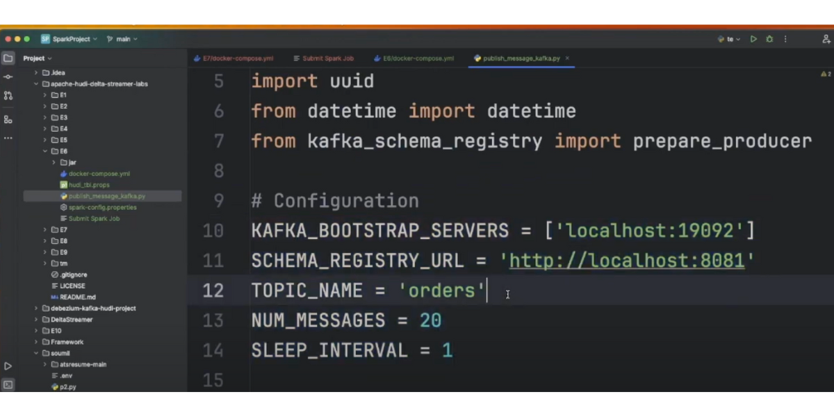Image resolution: width=834 pixels, height=417 pixels.
Task: Open the Structure tool window icon
Action: [x=8, y=120]
